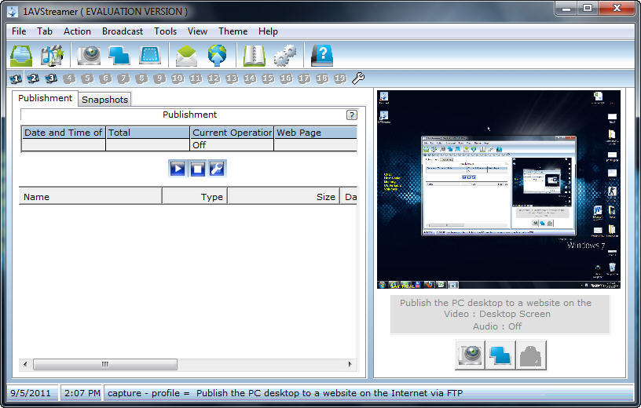Image resolution: width=641 pixels, height=408 pixels.
Task: Click the globe upload icon
Action: pyautogui.click(x=217, y=56)
